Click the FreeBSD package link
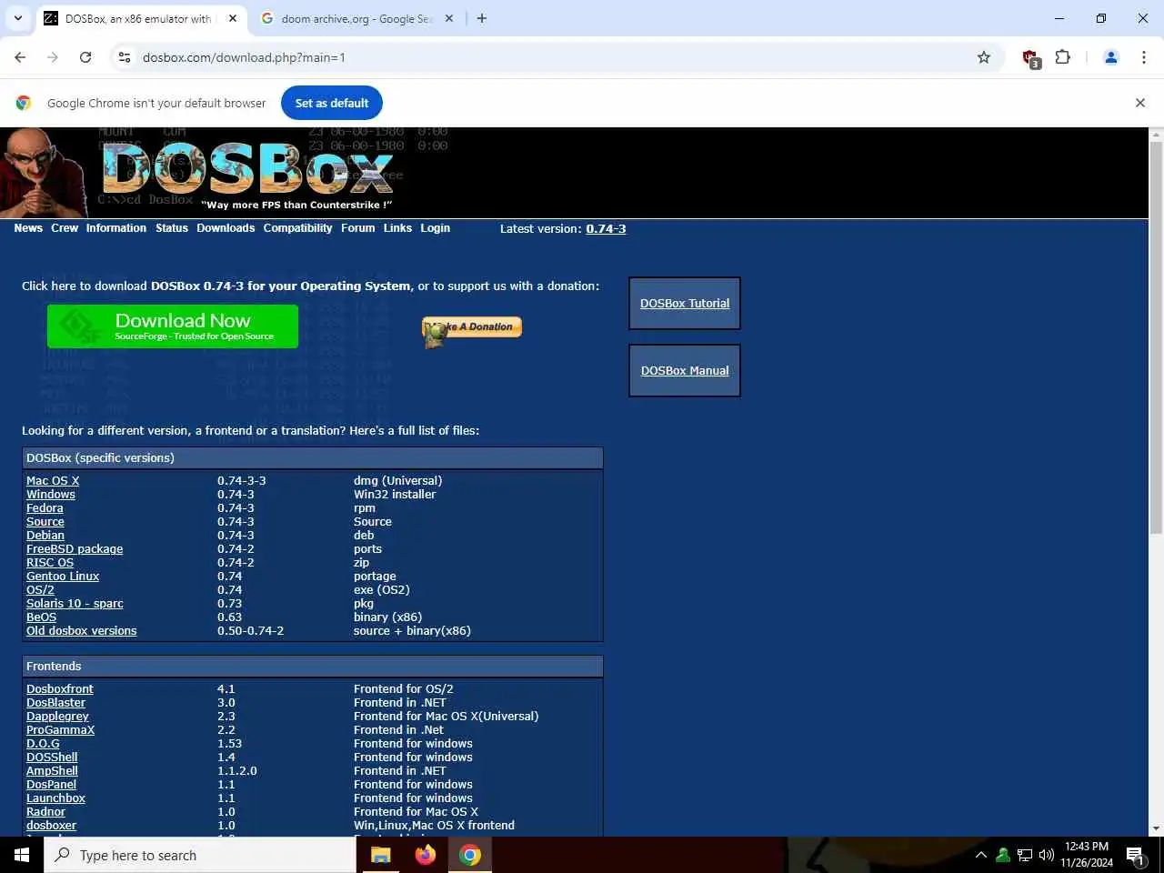This screenshot has width=1164, height=873. pyautogui.click(x=75, y=549)
